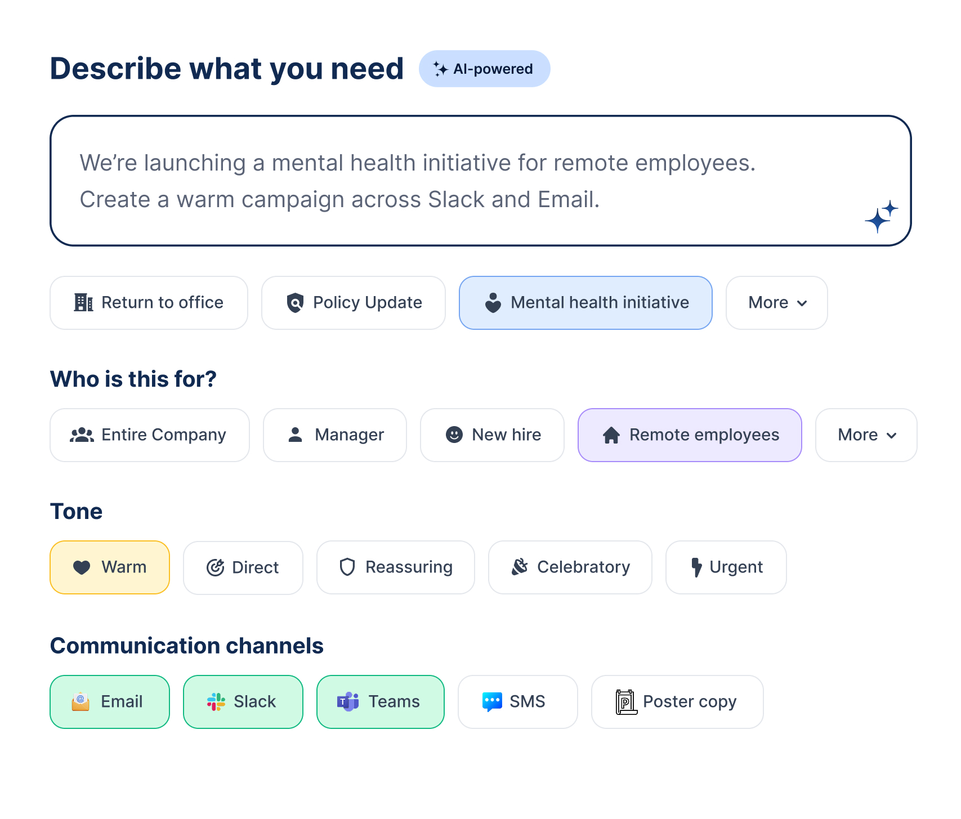
Task: Click the house icon on Remote employees
Action: [611, 435]
